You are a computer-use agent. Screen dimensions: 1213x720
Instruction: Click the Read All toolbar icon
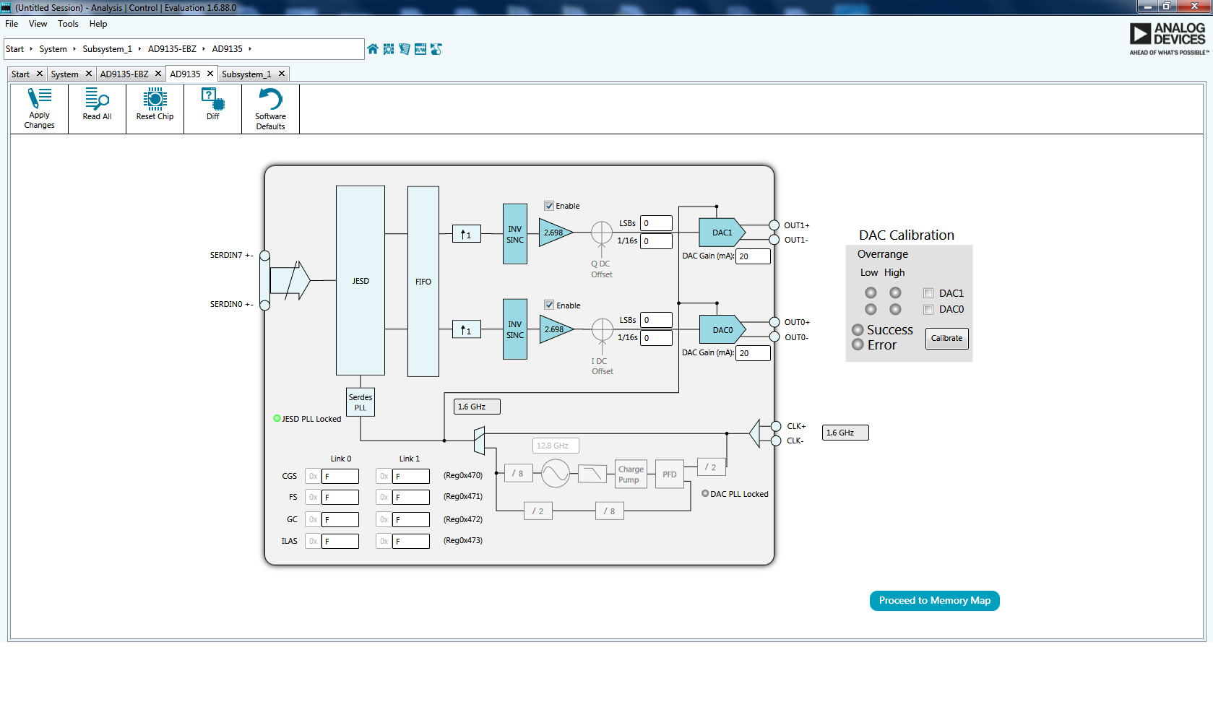97,108
